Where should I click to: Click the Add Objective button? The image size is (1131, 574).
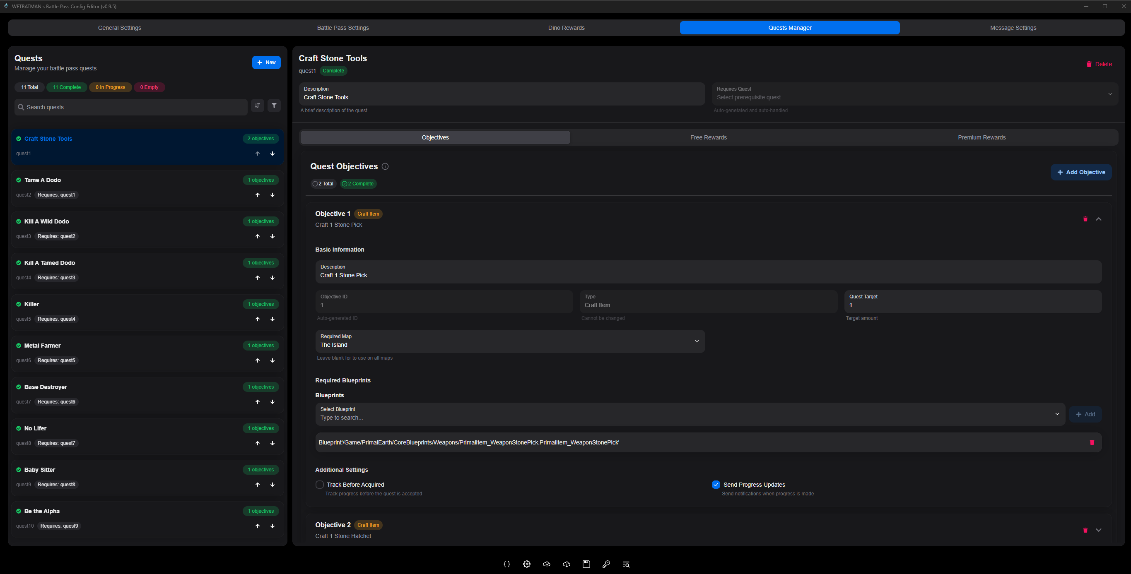(x=1081, y=173)
